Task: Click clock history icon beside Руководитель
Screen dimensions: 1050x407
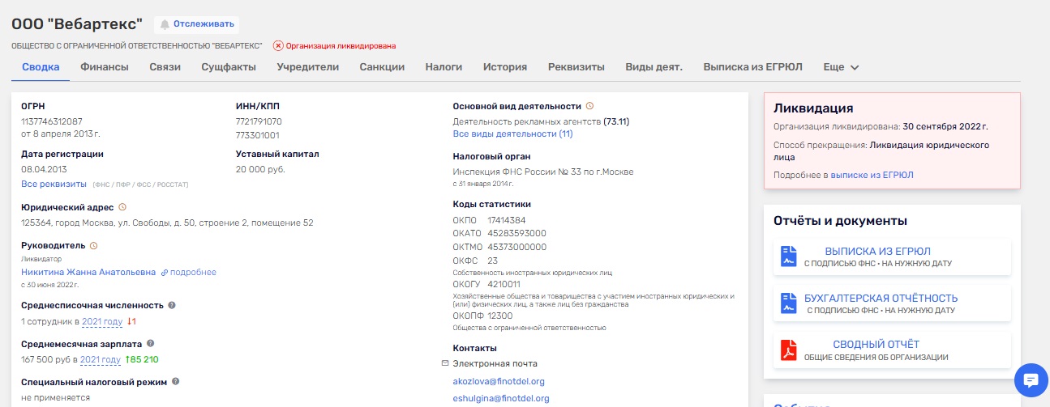Action: [x=93, y=245]
